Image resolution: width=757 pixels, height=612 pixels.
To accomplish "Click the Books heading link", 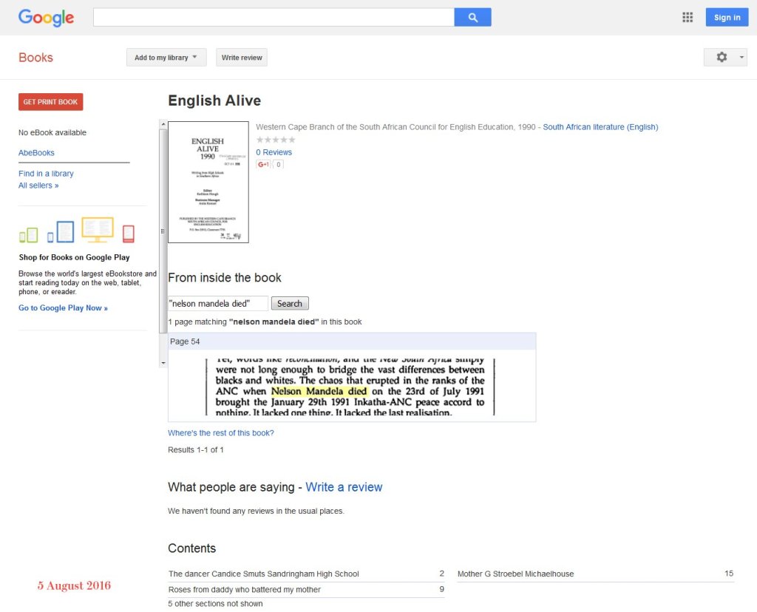I will pos(35,58).
